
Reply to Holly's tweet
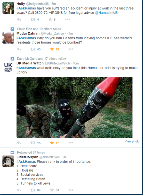[19, 19]
